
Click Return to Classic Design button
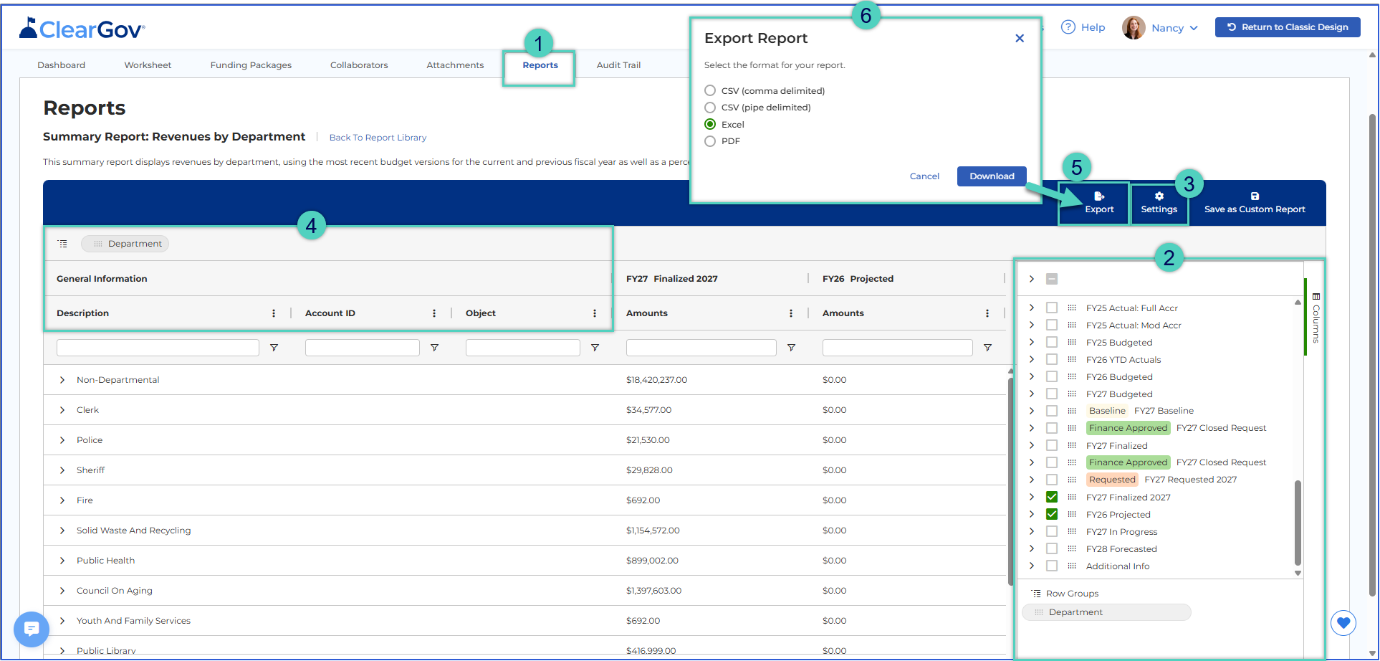[x=1288, y=27]
